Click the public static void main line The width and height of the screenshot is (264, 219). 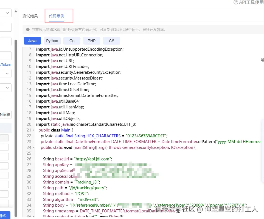point(118,147)
